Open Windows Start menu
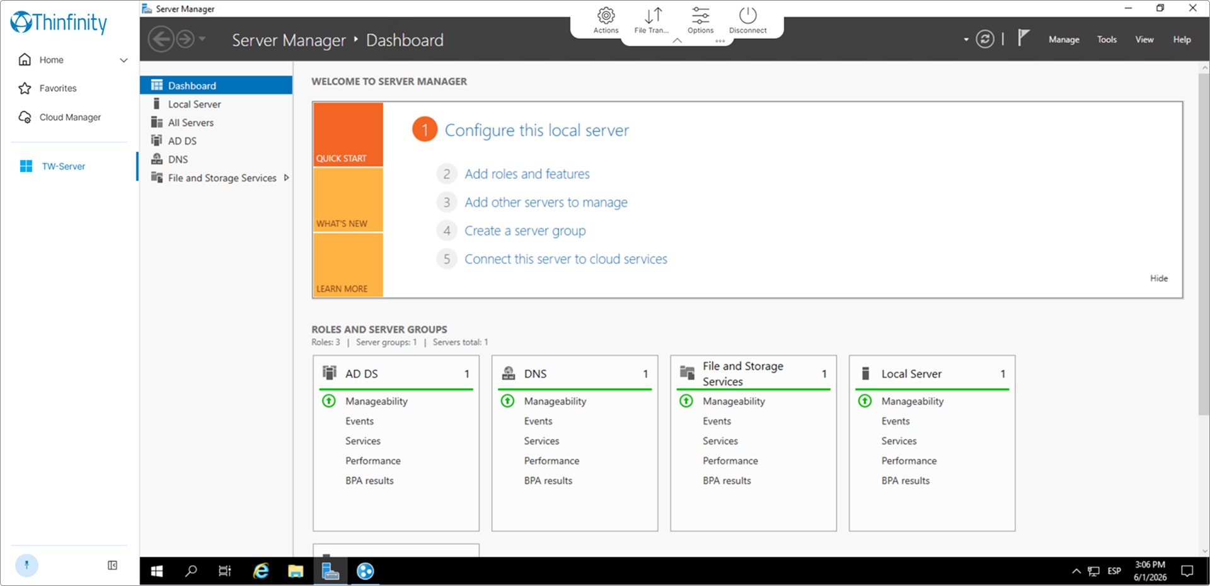 [x=157, y=571]
